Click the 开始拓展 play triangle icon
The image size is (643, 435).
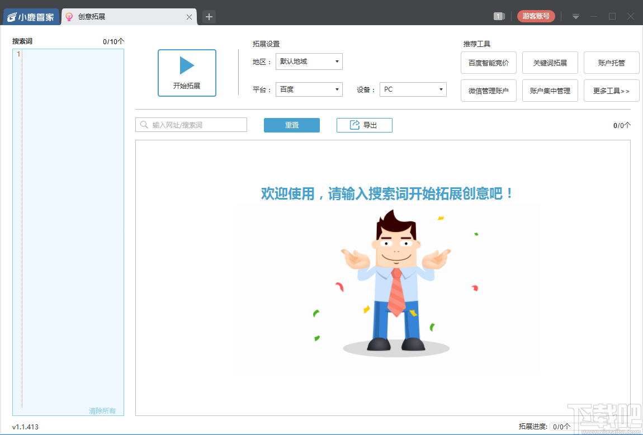pos(187,64)
